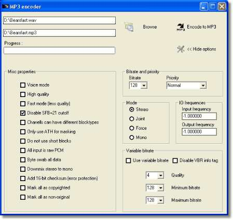Click the IO frequences group label
Viewport: 233px width, 220px height.
[192, 103]
